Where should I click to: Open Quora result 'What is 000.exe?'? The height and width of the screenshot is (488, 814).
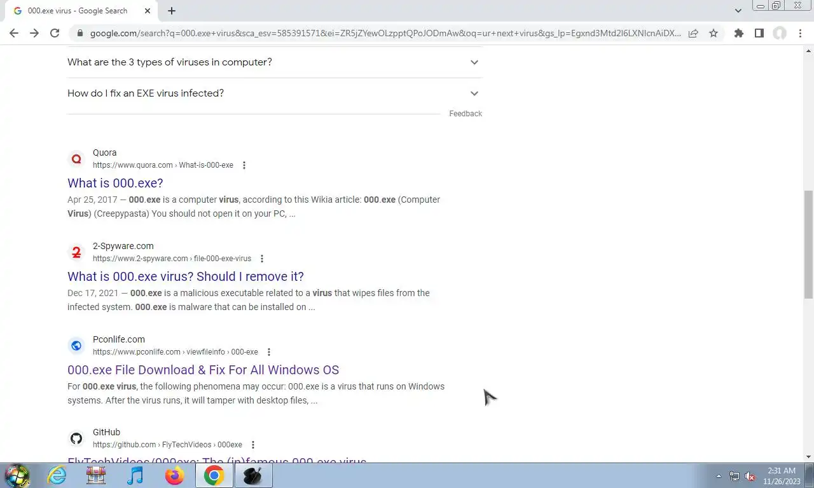115,183
